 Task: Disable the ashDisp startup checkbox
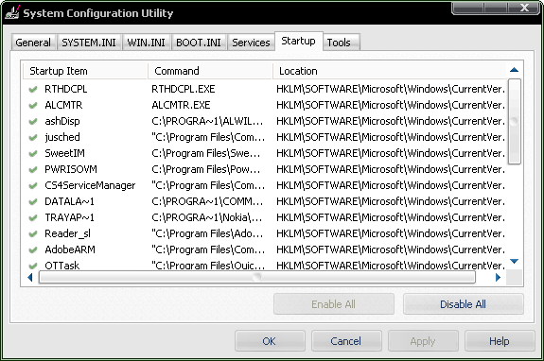pyautogui.click(x=33, y=121)
